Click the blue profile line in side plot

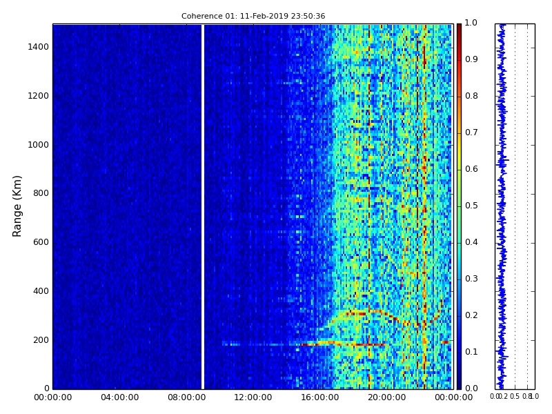pyautogui.click(x=502, y=206)
